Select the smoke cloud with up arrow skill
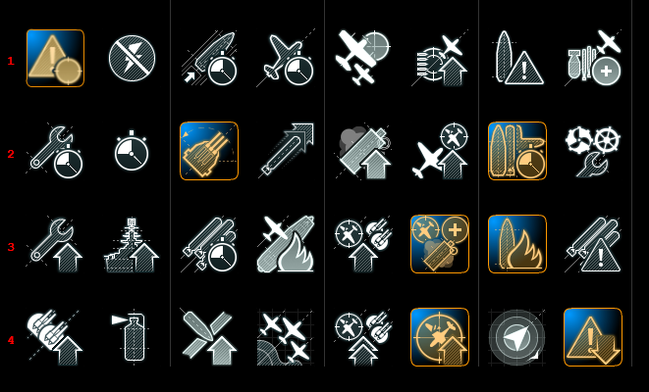 [x=363, y=151]
